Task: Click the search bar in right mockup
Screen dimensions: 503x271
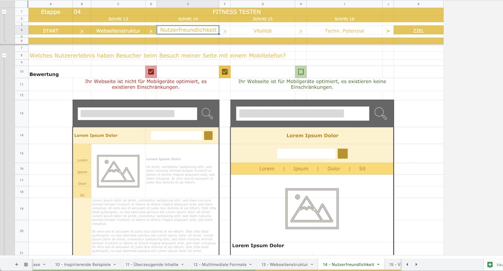Action: coord(303,114)
